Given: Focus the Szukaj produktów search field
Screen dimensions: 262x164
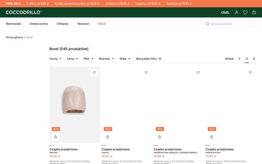Looking at the screenshot, I should pos(229,24).
